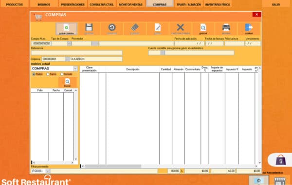Expand the (TODOS) supplier filter dropdown

[x=48, y=171]
